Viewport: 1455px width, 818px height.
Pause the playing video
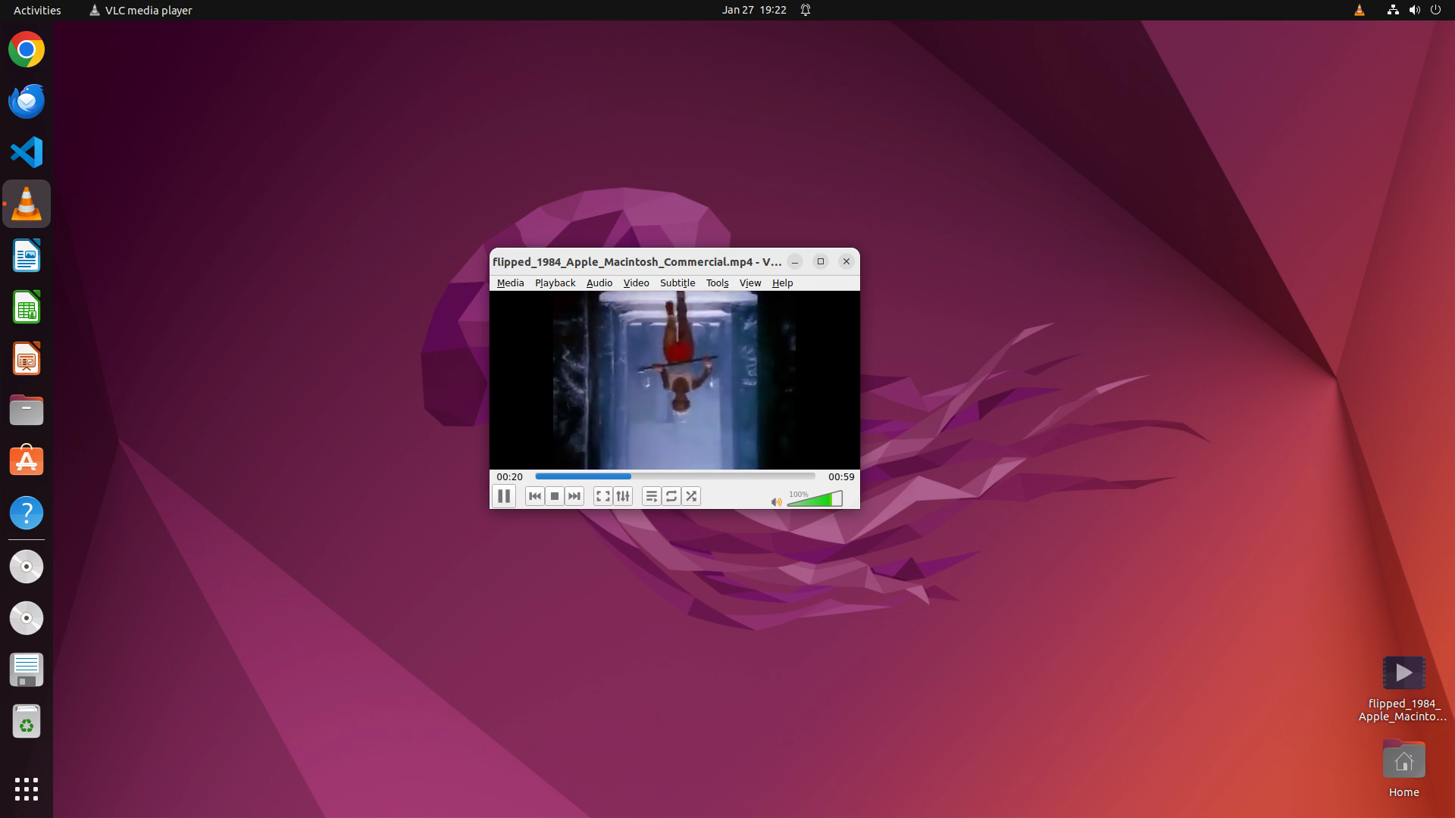click(x=504, y=496)
